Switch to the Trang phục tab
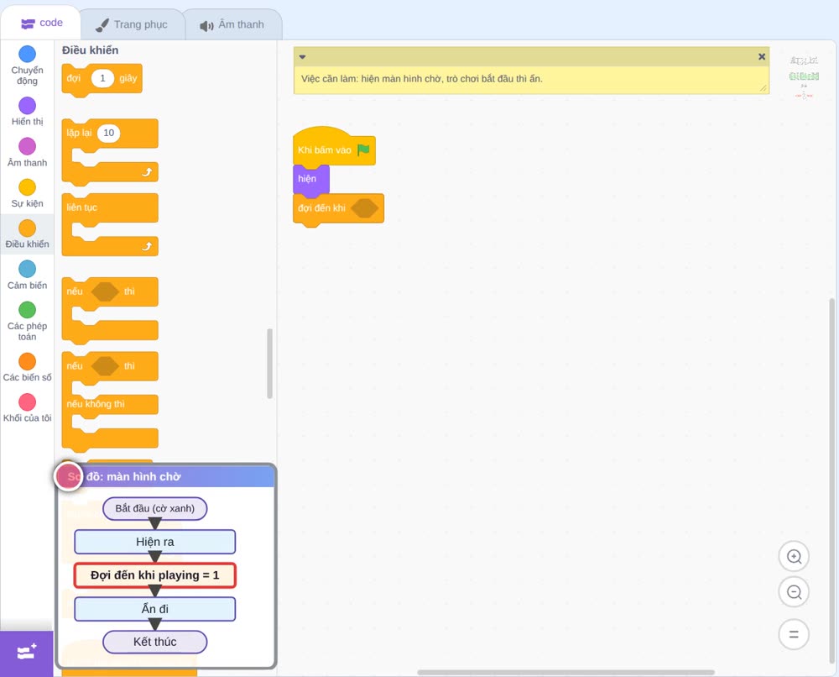 pos(132,24)
